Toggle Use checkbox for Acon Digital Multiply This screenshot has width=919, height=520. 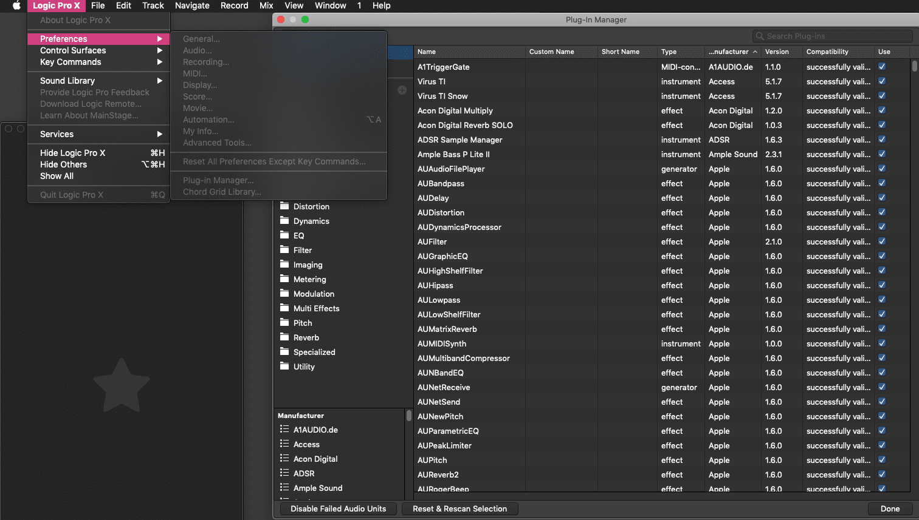pyautogui.click(x=882, y=110)
